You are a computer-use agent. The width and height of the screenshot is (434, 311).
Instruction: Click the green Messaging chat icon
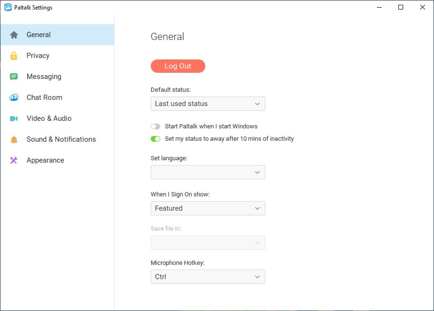coord(14,77)
